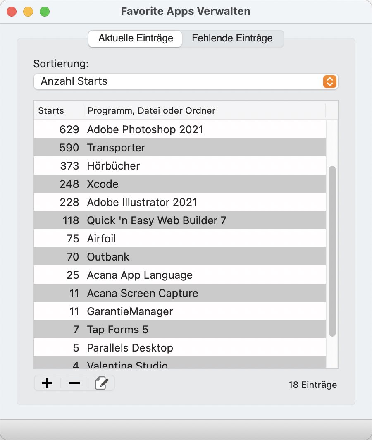Select the Xcode entry

179,184
